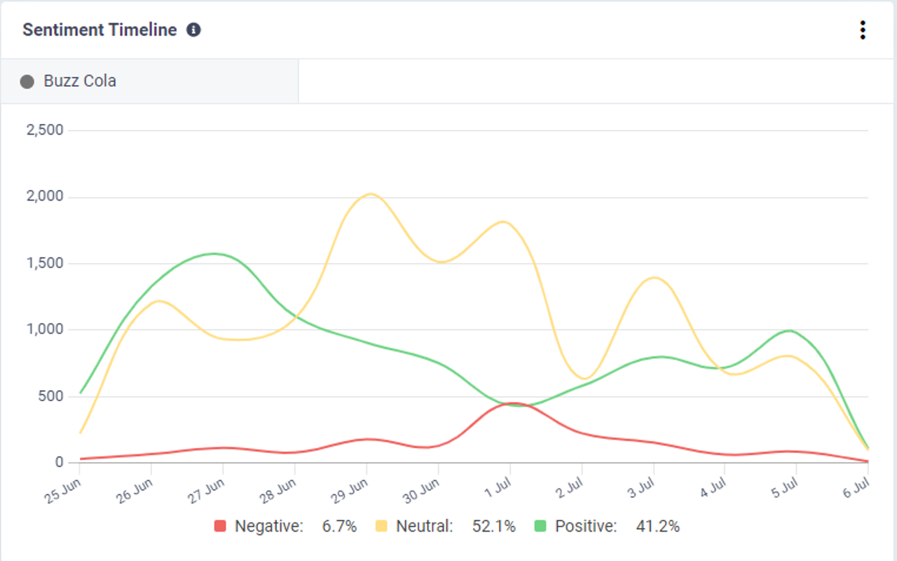Viewport: 897px width, 561px height.
Task: Toggle the Negative sentiment line visibility
Action: 219,525
